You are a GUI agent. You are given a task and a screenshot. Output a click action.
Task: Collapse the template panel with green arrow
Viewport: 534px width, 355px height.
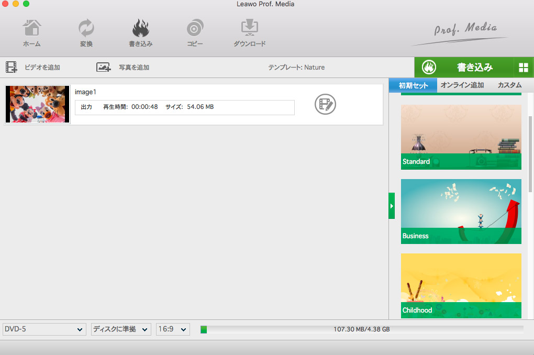coord(392,205)
